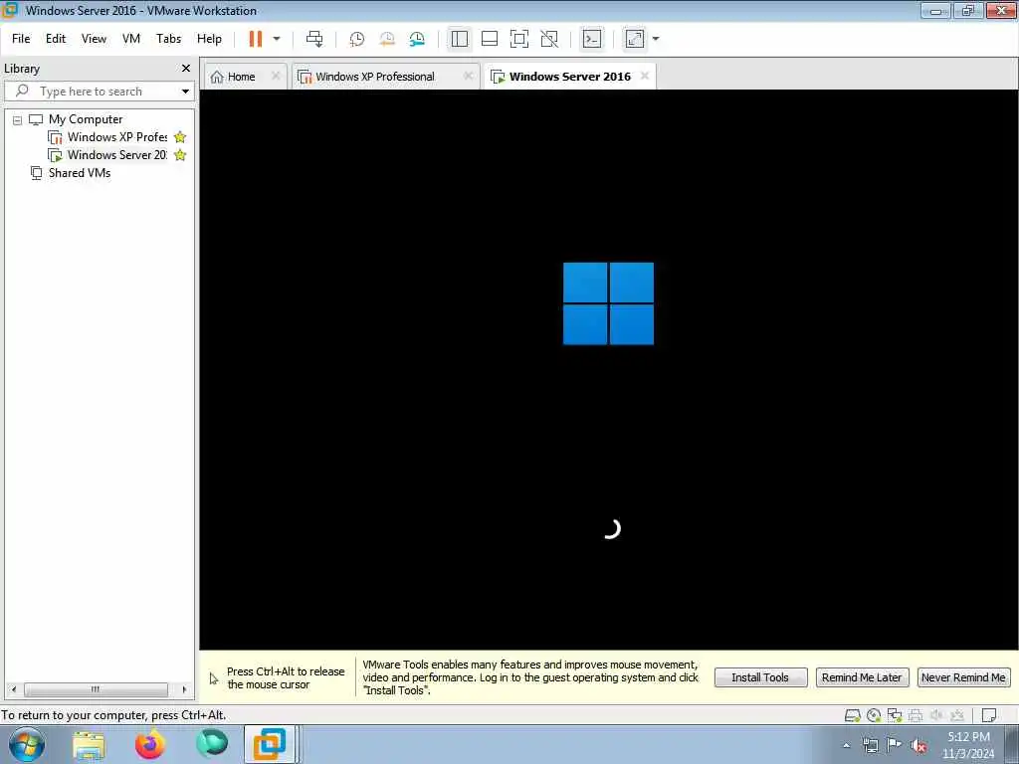Click the CD/DVD drive status icon
Image resolution: width=1019 pixels, height=764 pixels.
[x=874, y=716]
